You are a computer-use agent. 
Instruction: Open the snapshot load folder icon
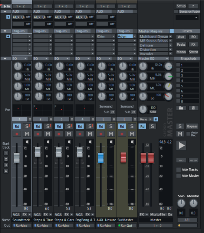181,108
